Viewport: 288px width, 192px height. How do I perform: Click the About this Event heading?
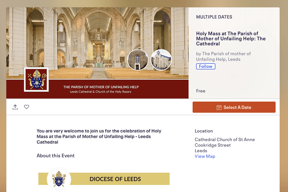click(x=55, y=156)
